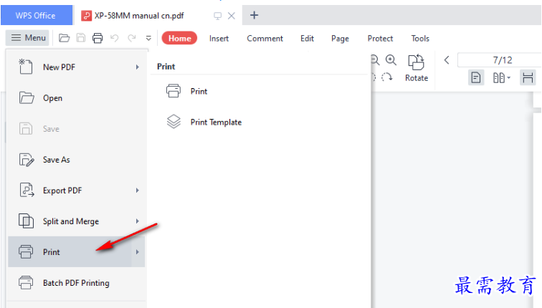The width and height of the screenshot is (542, 308).
Task: Select two-page view icon
Action: [x=499, y=77]
